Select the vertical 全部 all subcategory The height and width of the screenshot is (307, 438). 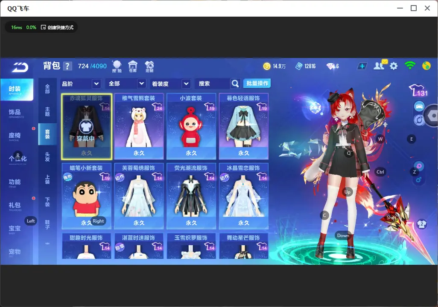point(47,89)
